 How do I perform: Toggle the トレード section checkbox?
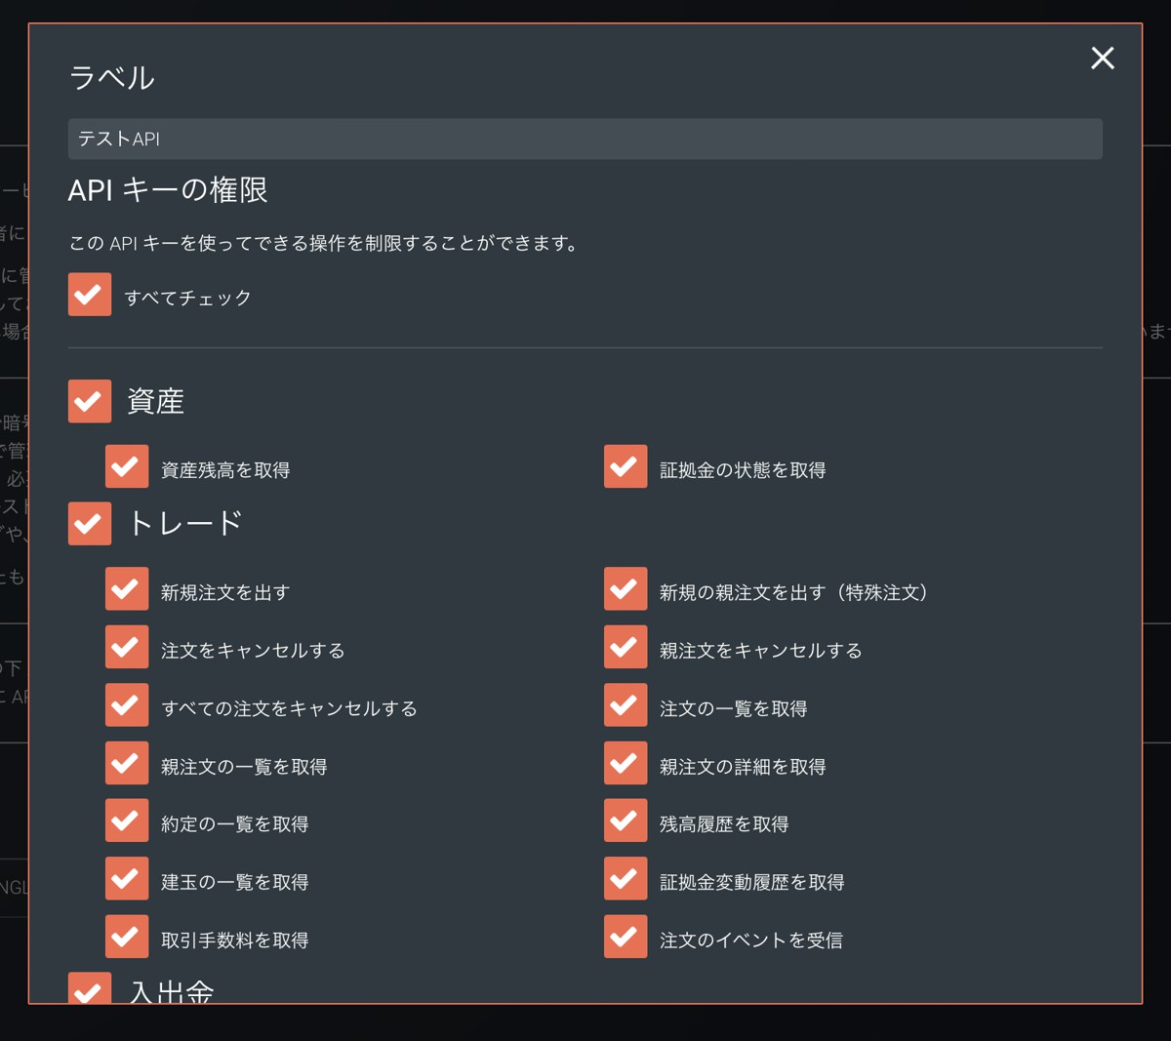tap(89, 523)
